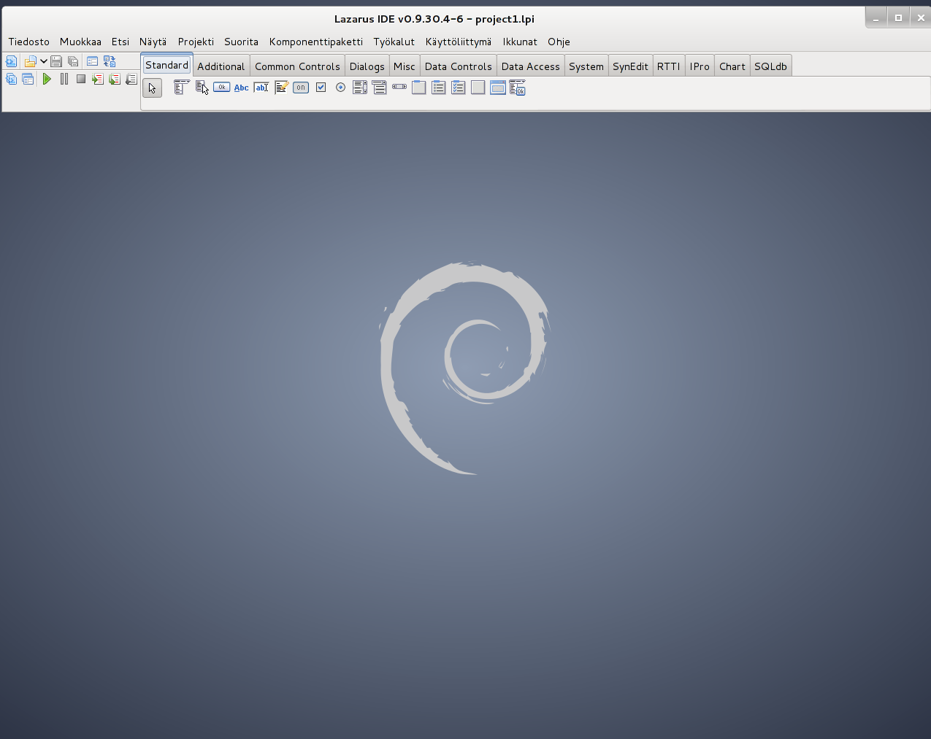Open the Komponenttipaketti menu
The width and height of the screenshot is (931, 739).
(x=316, y=42)
